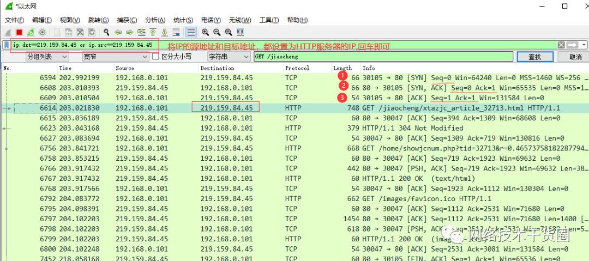Go forward to next packet arrow

click(x=130, y=32)
